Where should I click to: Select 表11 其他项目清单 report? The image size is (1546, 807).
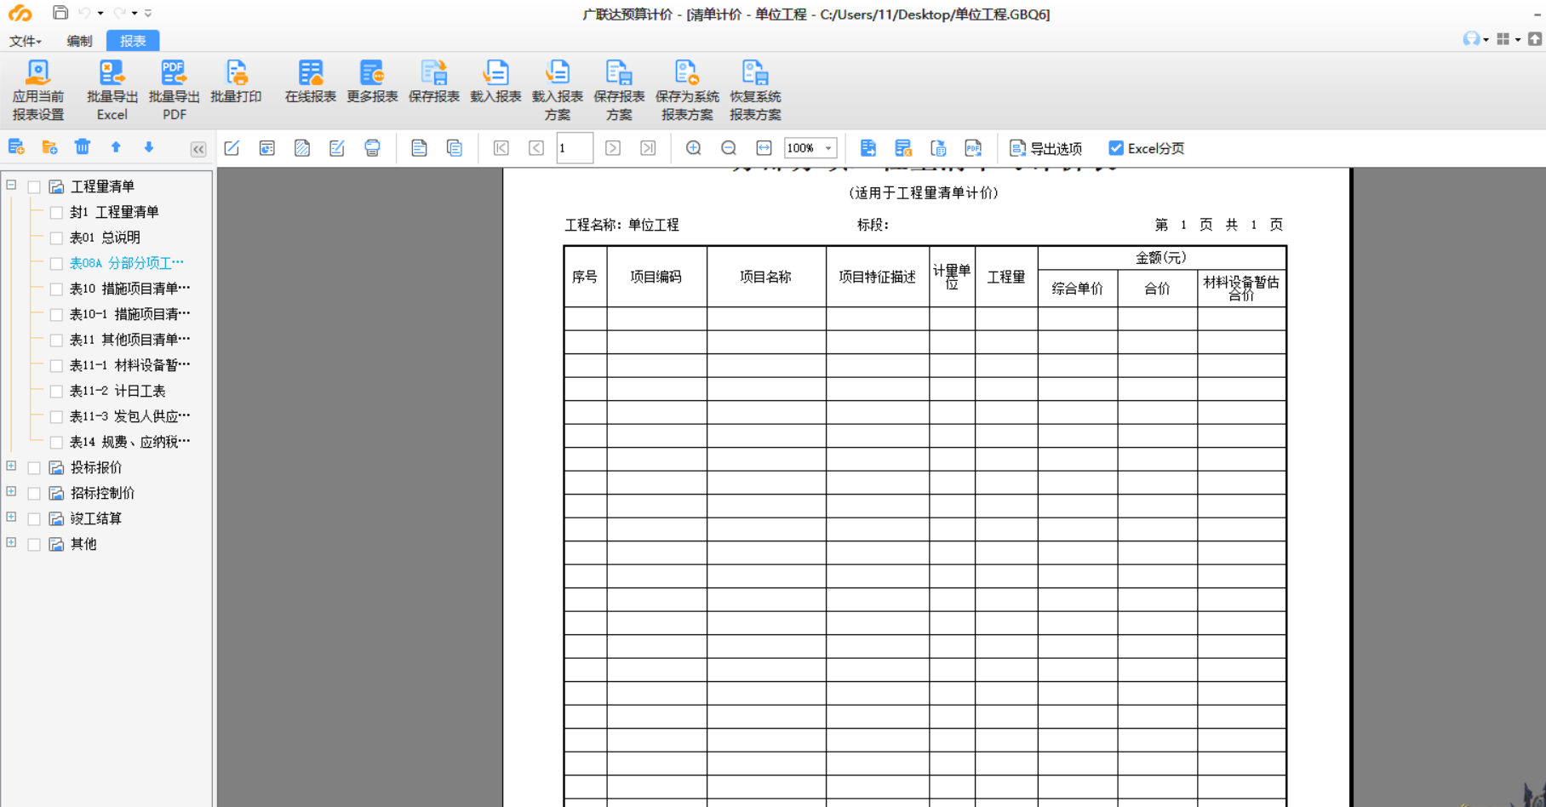point(129,340)
